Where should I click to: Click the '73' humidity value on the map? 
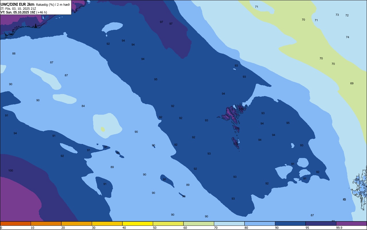coord(337,15)
